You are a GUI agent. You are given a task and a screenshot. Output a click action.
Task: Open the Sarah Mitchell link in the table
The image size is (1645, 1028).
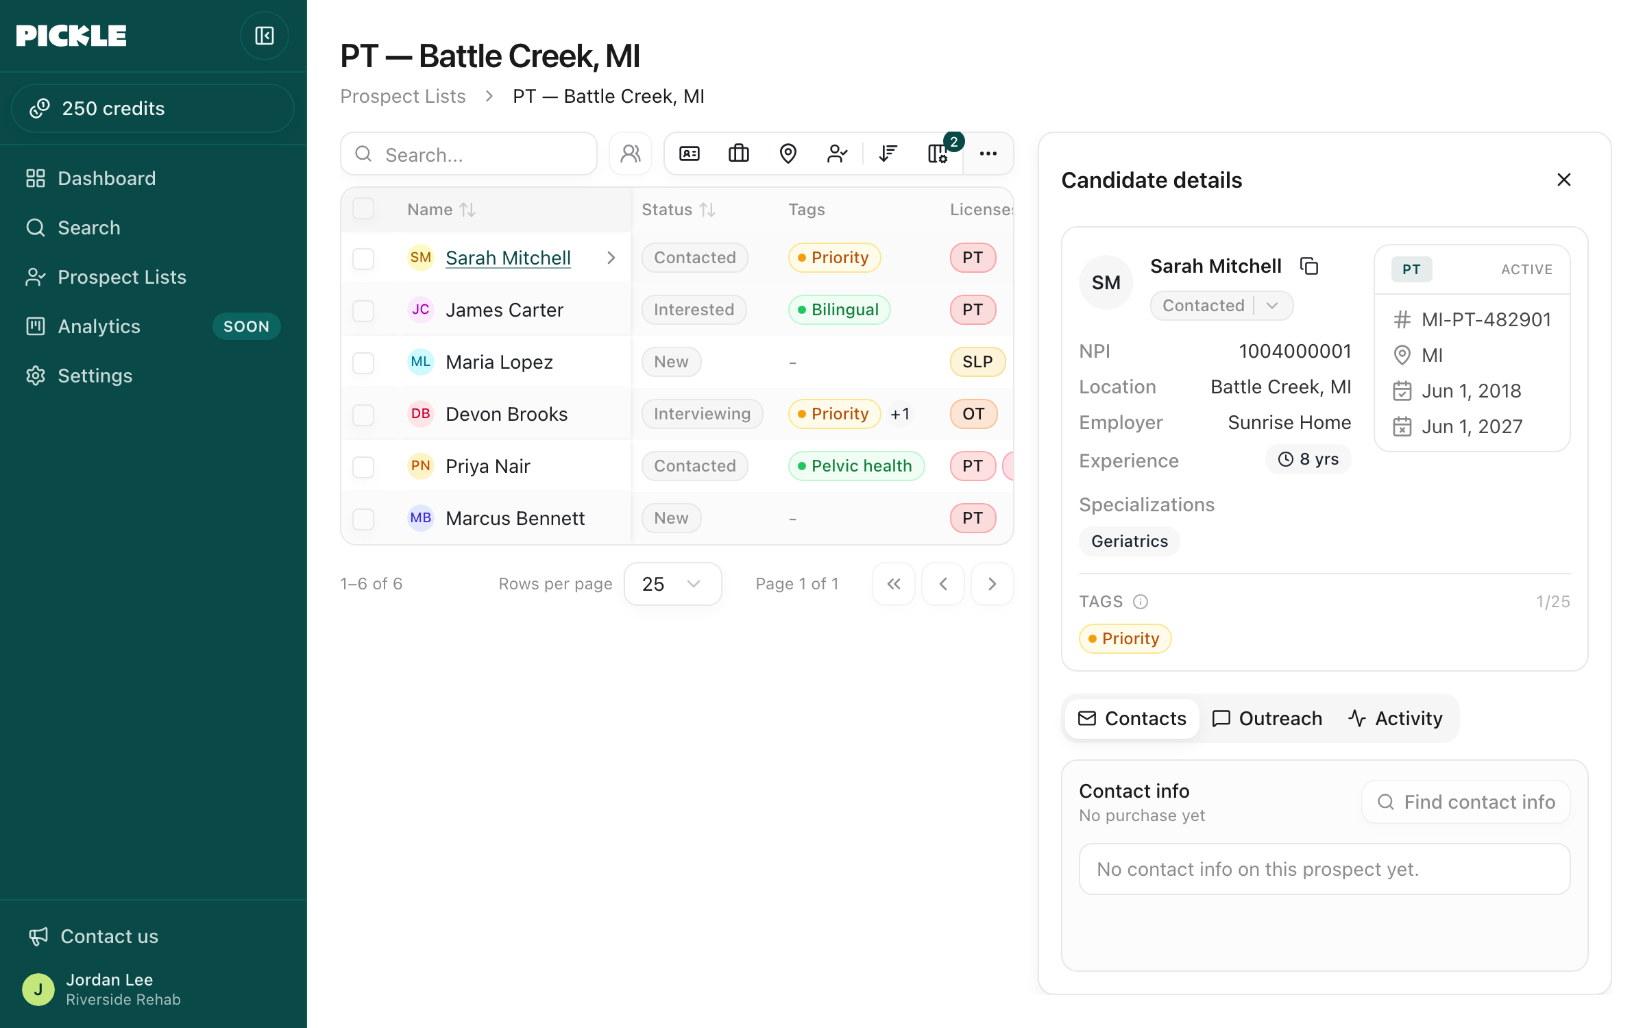pos(508,258)
